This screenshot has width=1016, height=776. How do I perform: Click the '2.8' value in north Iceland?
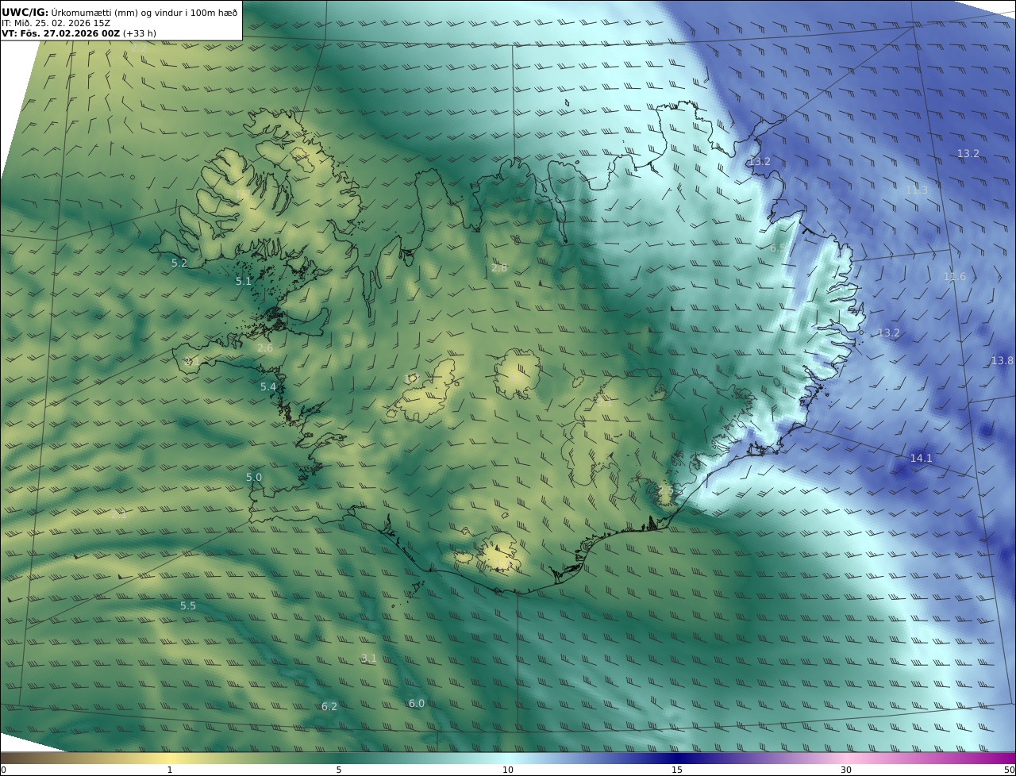pos(499,268)
